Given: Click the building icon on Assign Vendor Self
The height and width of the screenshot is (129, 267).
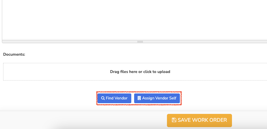Looking at the screenshot, I should [139, 98].
